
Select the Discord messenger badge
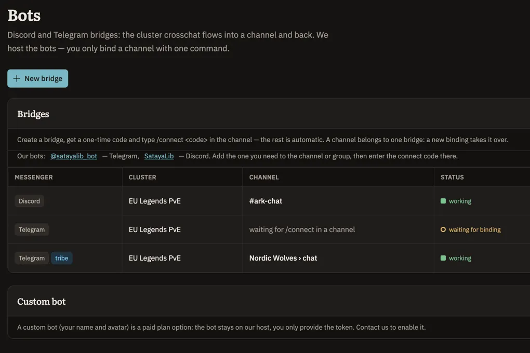point(29,201)
